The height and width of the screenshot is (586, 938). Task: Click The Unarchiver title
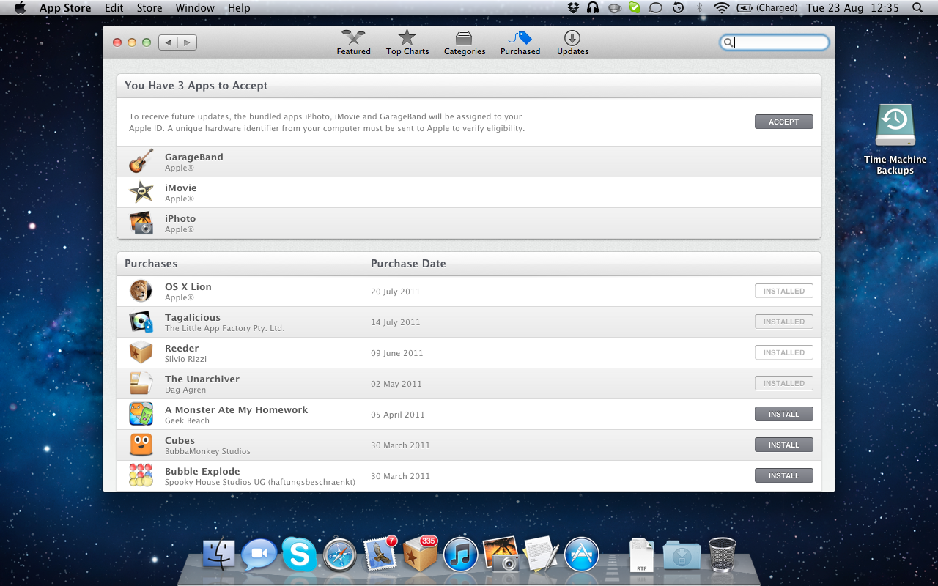click(x=202, y=379)
